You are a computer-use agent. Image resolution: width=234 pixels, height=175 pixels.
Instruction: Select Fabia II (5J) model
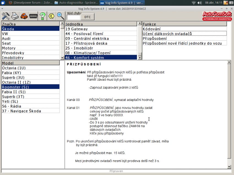(31, 92)
